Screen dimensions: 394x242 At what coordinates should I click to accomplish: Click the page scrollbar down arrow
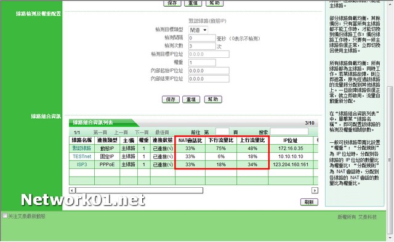[390, 237]
